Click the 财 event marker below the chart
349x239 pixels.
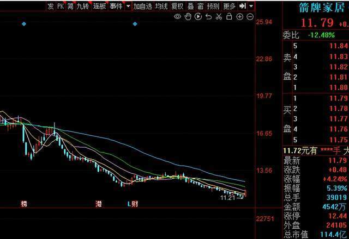coord(134,204)
